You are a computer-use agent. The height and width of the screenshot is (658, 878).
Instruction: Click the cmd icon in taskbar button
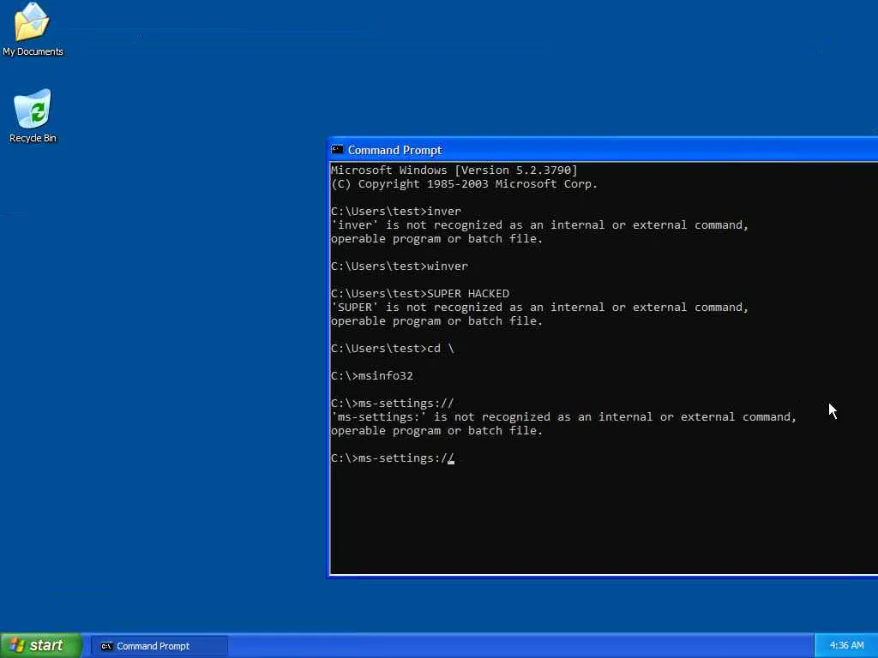[x=106, y=646]
